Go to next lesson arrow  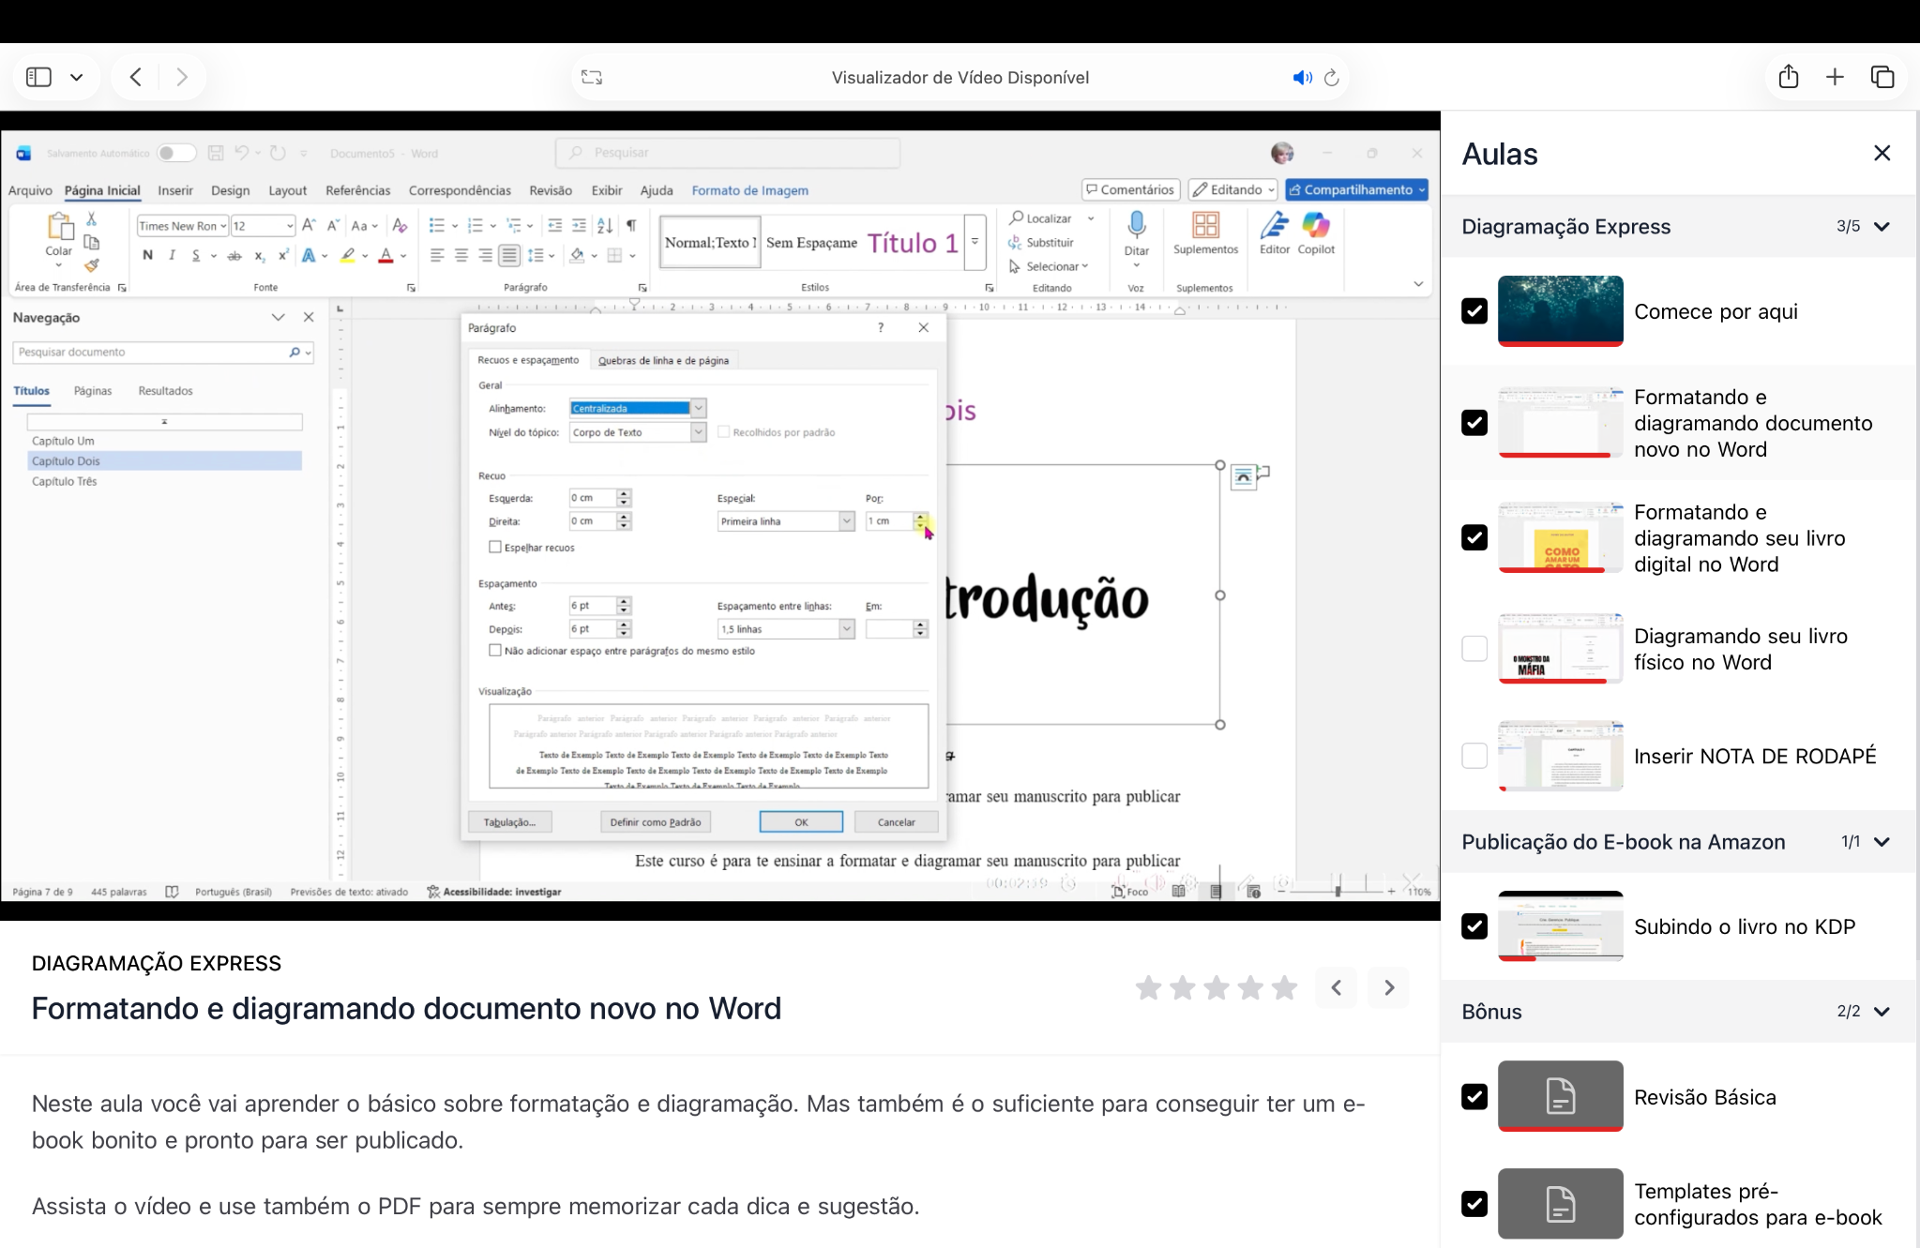(x=1389, y=987)
